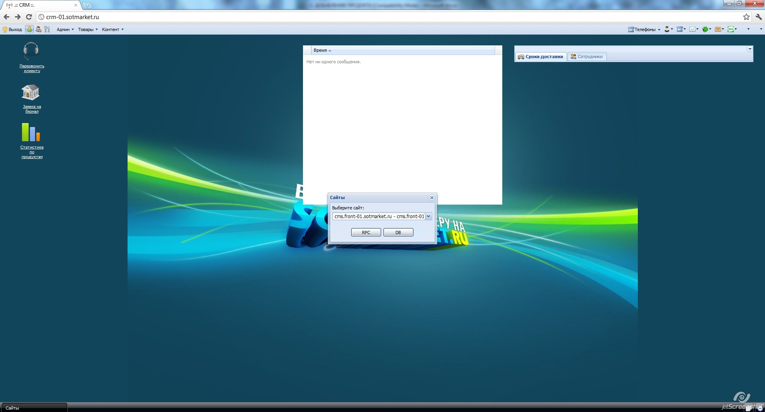
Task: Go back in the browser
Action: [x=6, y=17]
